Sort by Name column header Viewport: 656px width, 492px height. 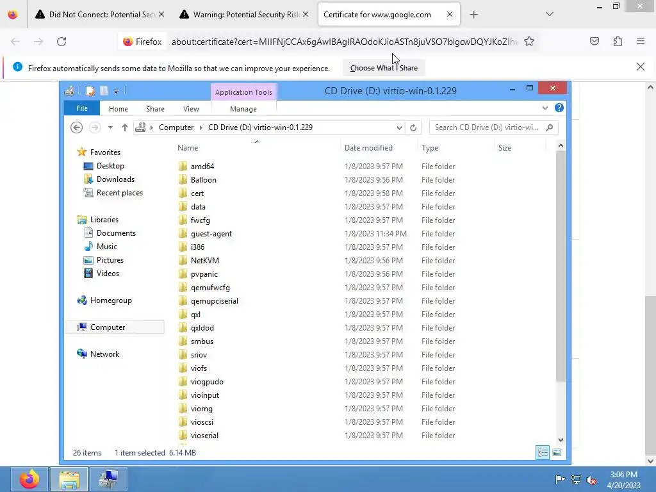point(188,148)
